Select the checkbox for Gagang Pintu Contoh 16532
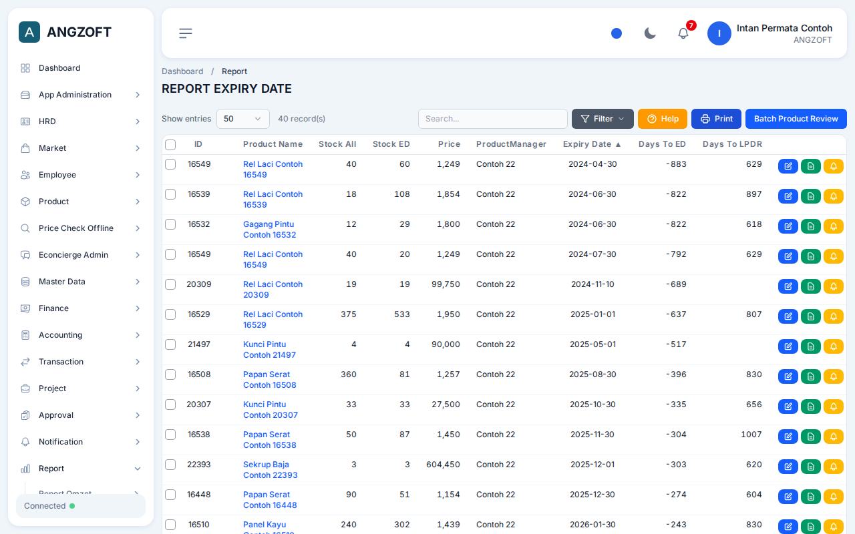The height and width of the screenshot is (534, 855). (170, 224)
